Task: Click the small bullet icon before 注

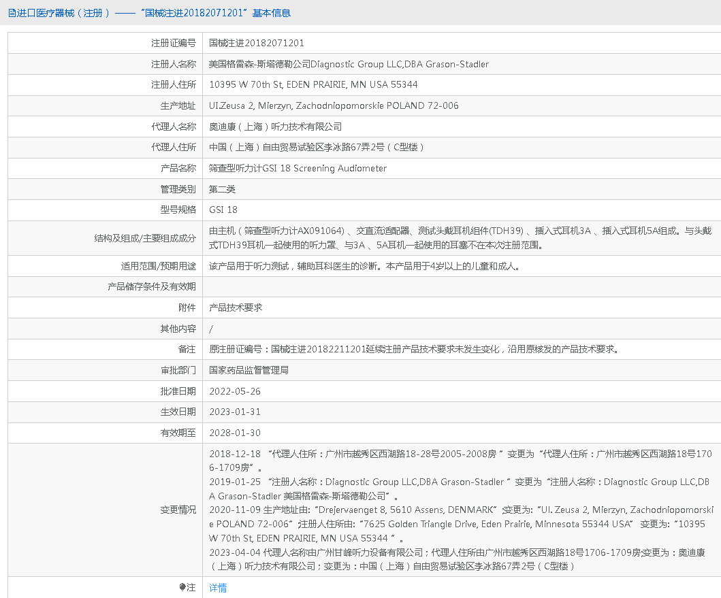Action: [182, 587]
